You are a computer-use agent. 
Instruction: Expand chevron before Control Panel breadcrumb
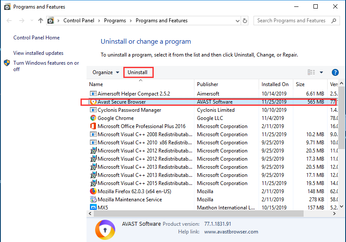click(59, 21)
